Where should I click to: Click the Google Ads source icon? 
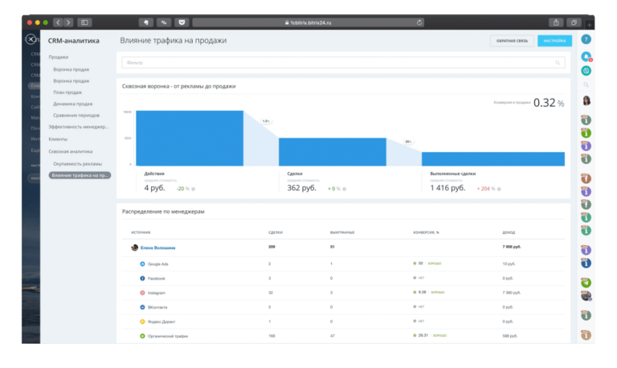[142, 264]
